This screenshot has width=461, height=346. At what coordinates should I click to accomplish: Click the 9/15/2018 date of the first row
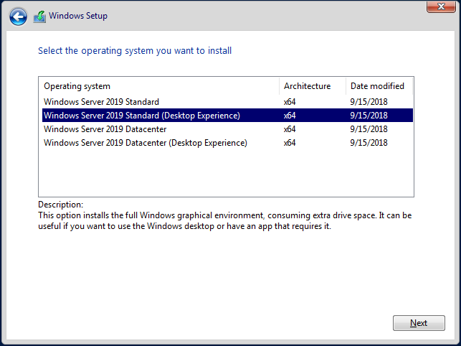coord(369,102)
